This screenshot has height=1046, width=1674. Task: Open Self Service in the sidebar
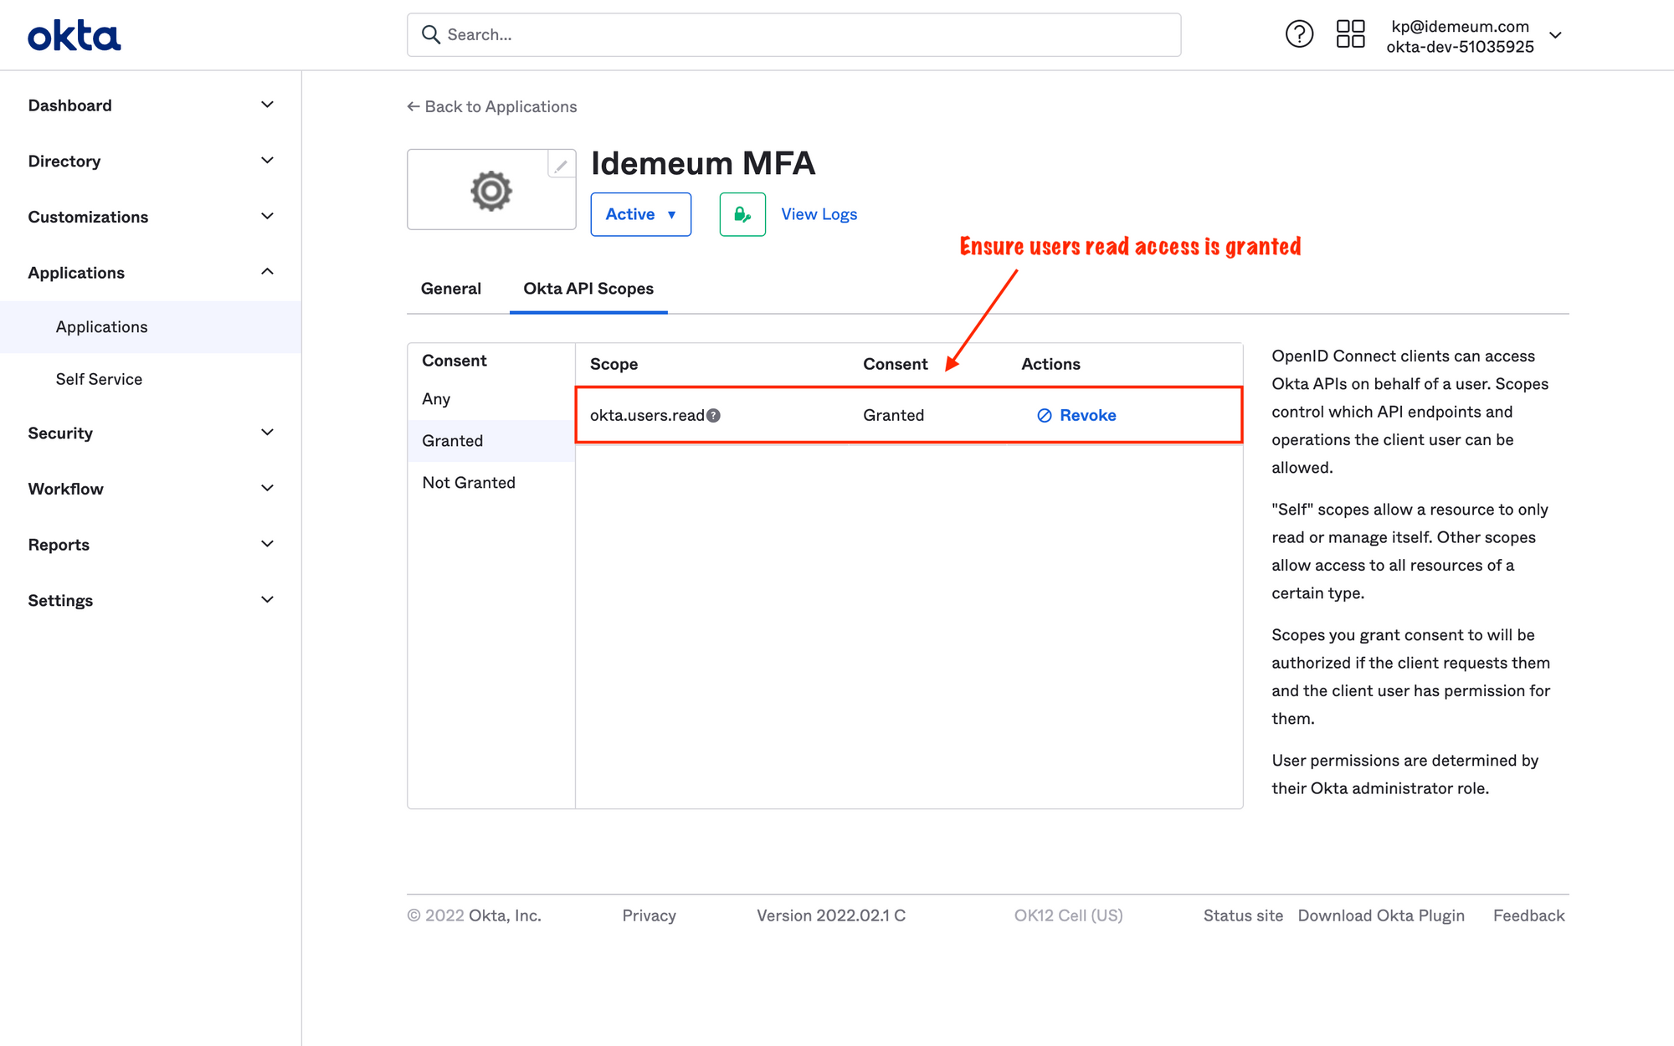(99, 379)
